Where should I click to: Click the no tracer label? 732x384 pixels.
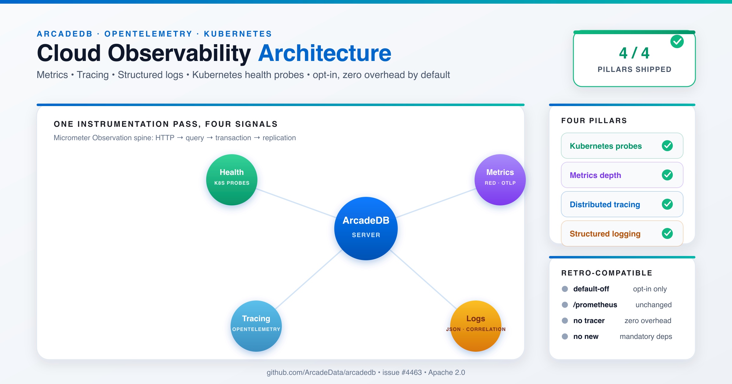point(589,321)
